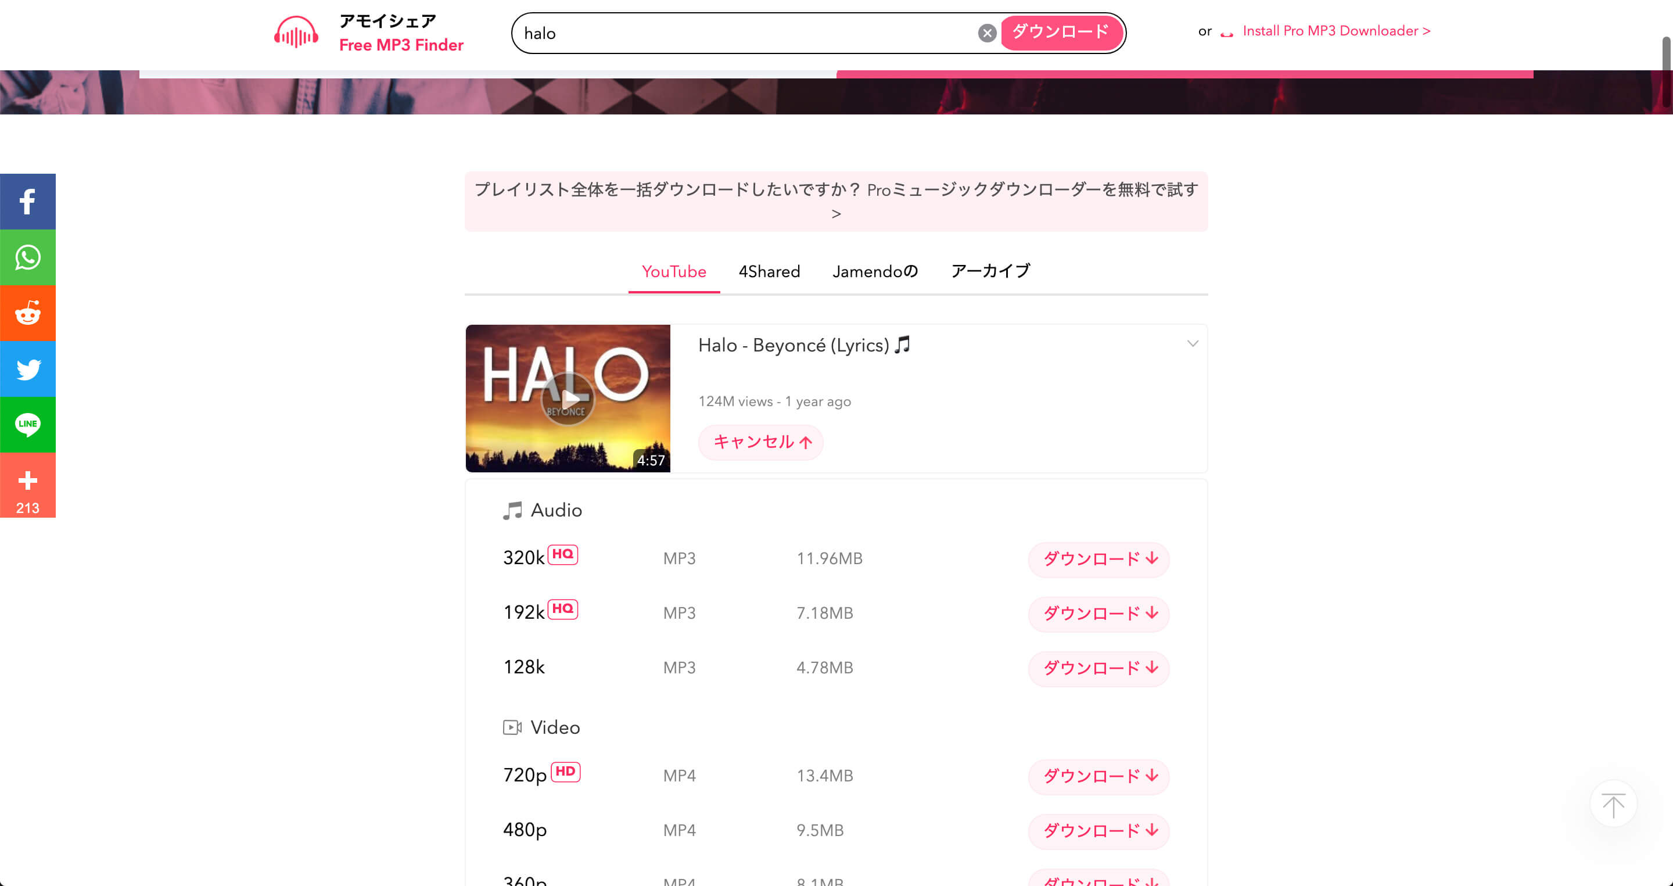Share through the LINE icon
Viewport: 1673px width, 886px height.
[x=27, y=425]
